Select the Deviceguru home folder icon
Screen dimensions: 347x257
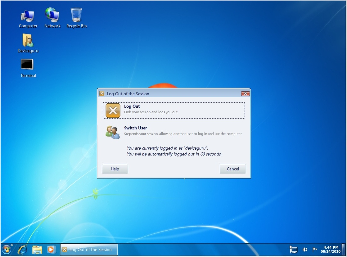point(28,43)
